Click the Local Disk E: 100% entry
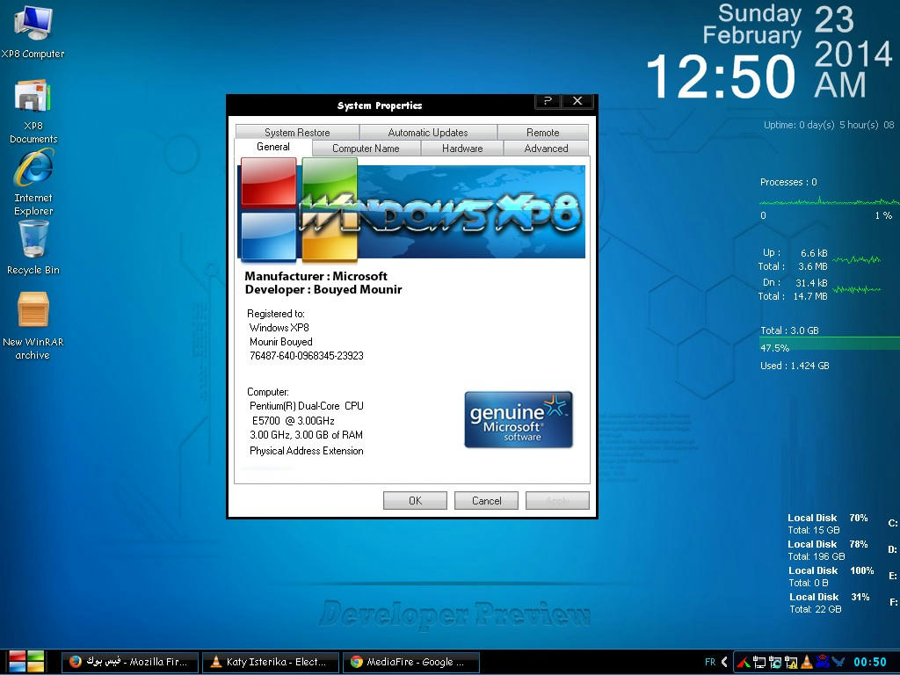The image size is (900, 675). pos(842,577)
